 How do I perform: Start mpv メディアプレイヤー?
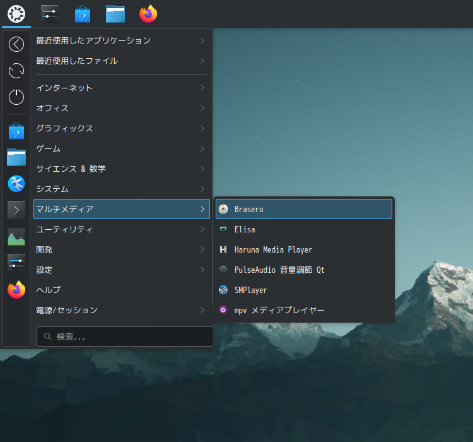(x=304, y=310)
